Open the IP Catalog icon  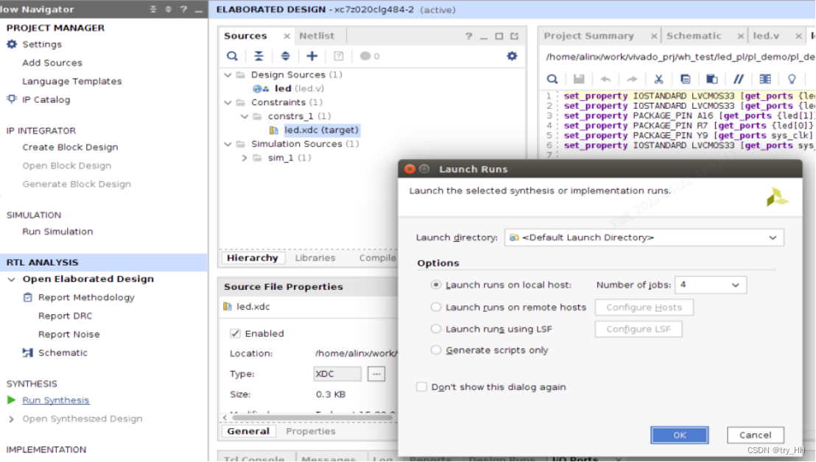[x=12, y=99]
